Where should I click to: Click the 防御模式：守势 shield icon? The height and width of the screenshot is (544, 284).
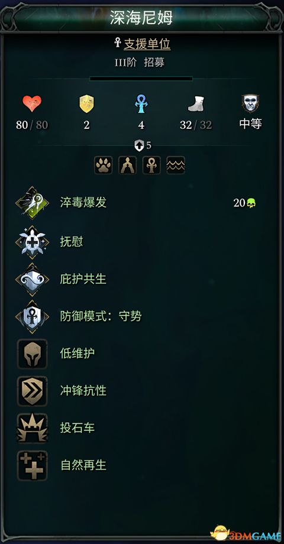33,316
